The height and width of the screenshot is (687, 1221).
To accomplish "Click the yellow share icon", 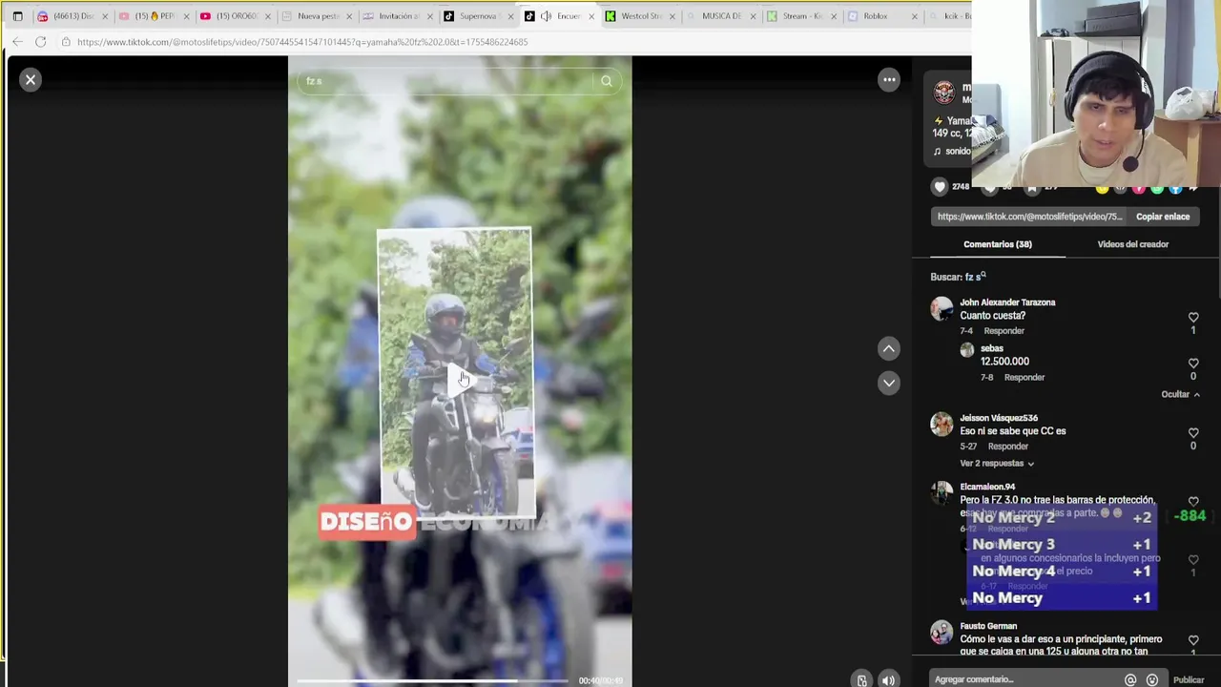I will (x=1102, y=188).
